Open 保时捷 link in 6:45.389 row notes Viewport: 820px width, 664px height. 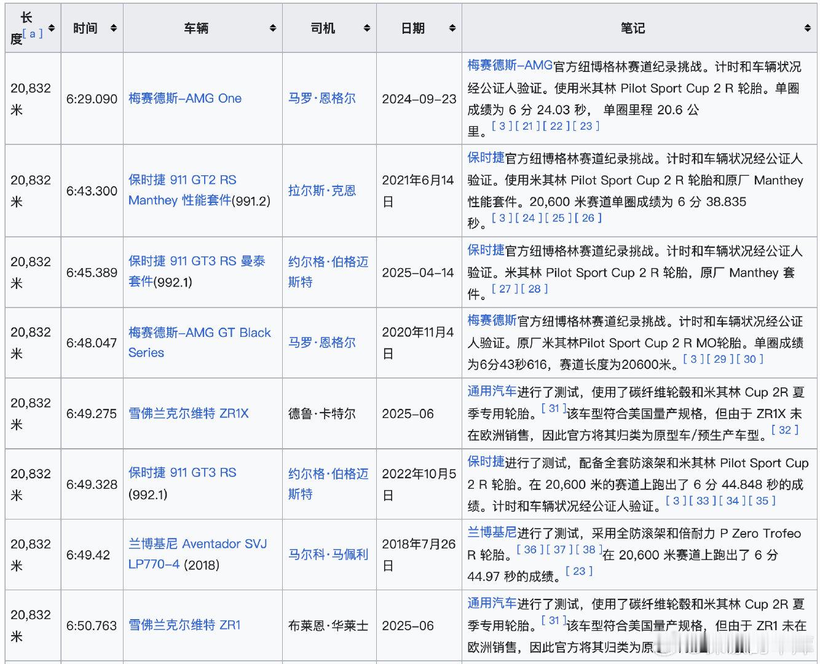(486, 250)
